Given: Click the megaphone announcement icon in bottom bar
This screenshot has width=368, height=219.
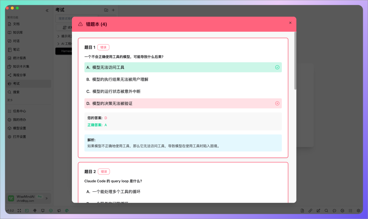Looking at the screenshot, I should [x=59, y=210].
